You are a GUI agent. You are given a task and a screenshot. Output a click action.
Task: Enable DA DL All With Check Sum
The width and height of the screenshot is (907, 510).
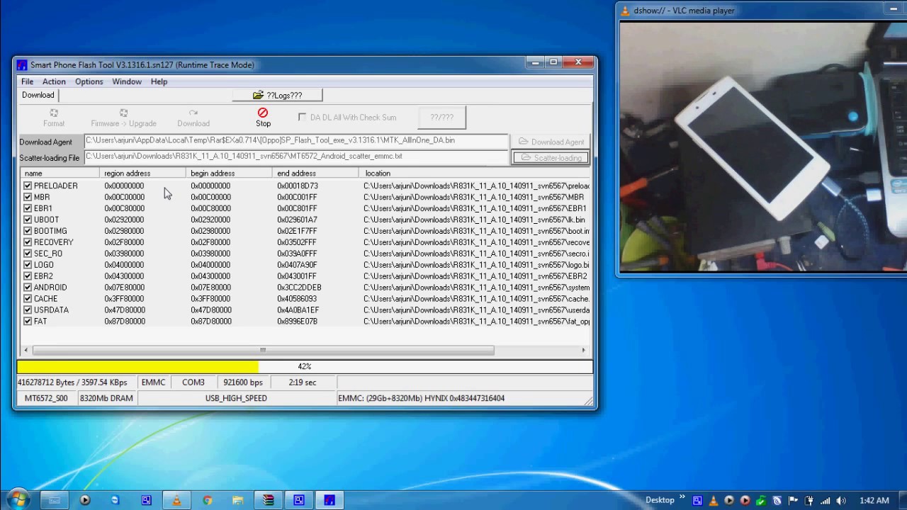point(303,117)
